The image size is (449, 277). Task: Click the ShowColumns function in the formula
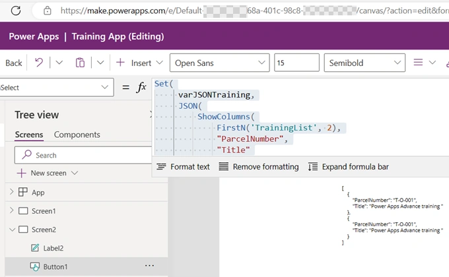[x=224, y=117]
